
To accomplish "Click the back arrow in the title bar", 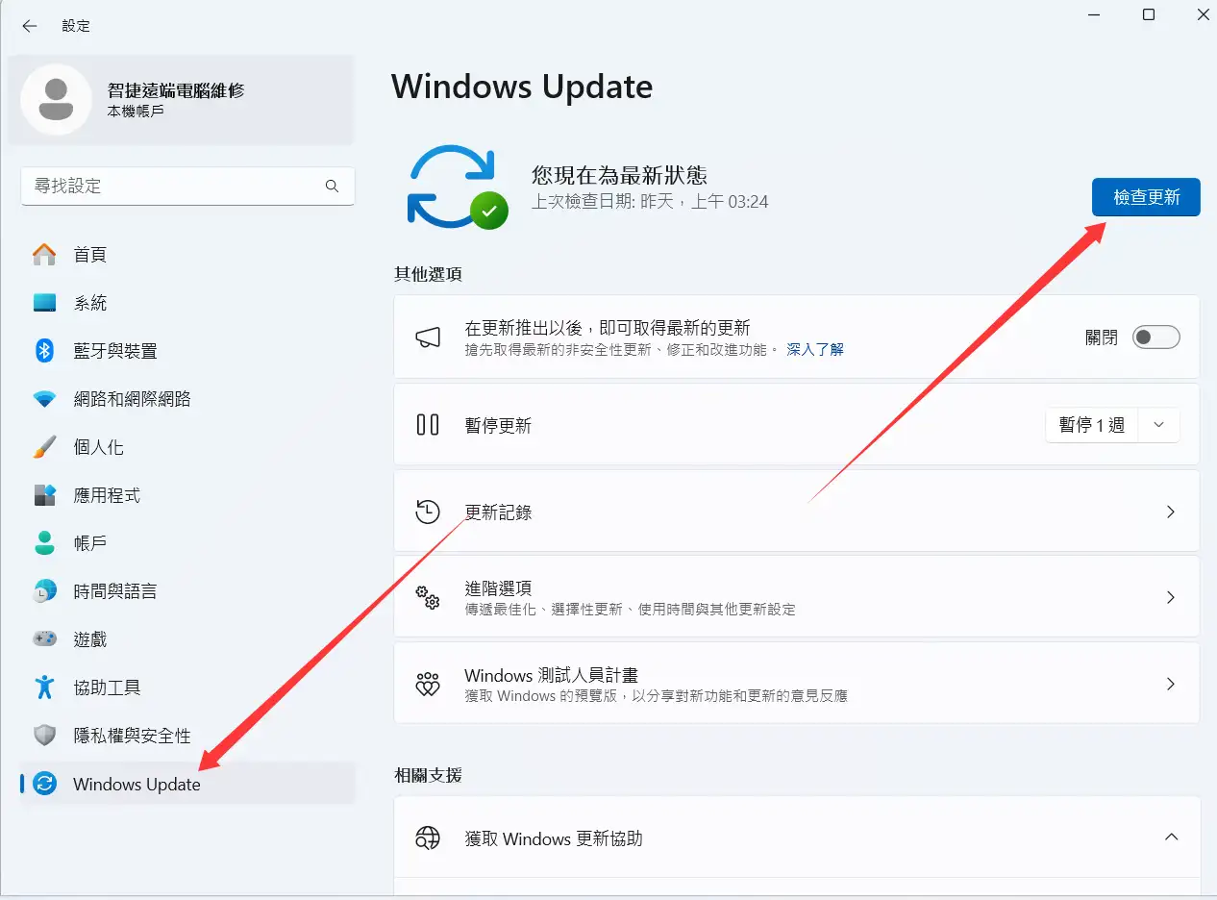I will (30, 26).
